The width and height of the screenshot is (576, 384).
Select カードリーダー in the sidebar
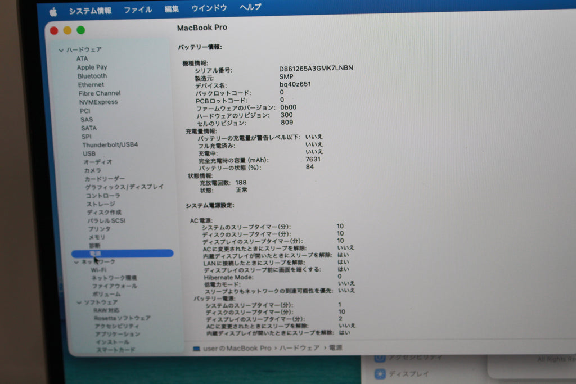(x=105, y=179)
